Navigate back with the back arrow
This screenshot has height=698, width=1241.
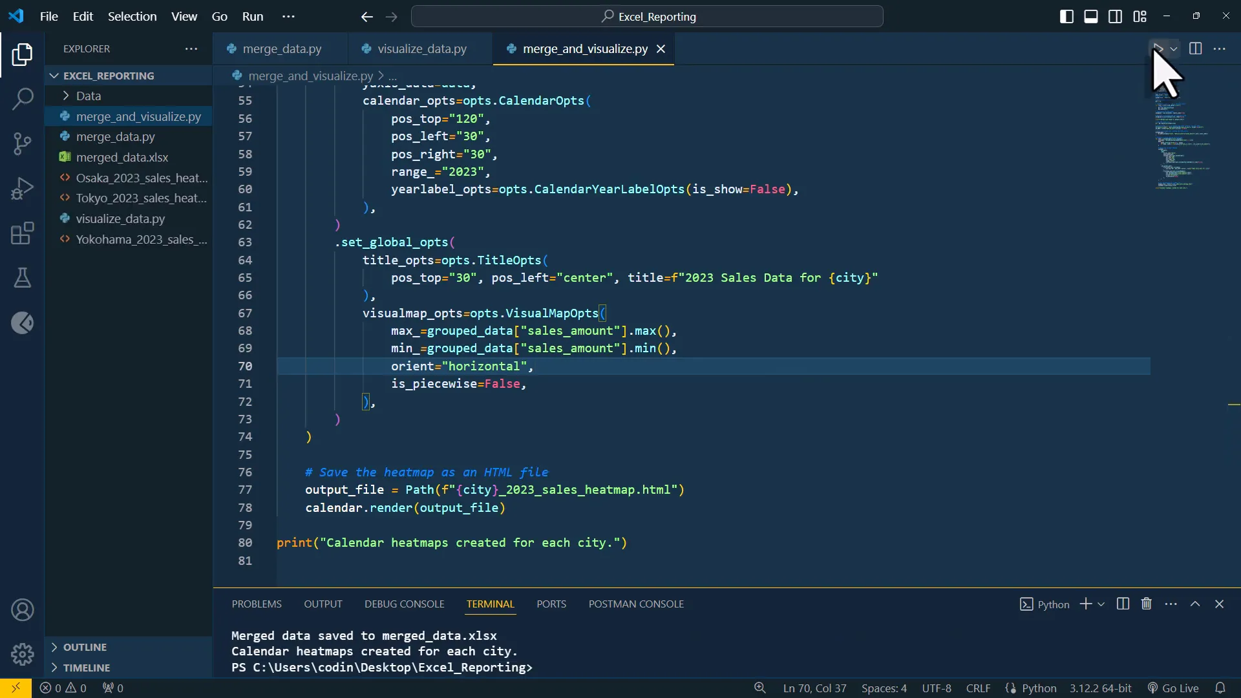point(366,17)
